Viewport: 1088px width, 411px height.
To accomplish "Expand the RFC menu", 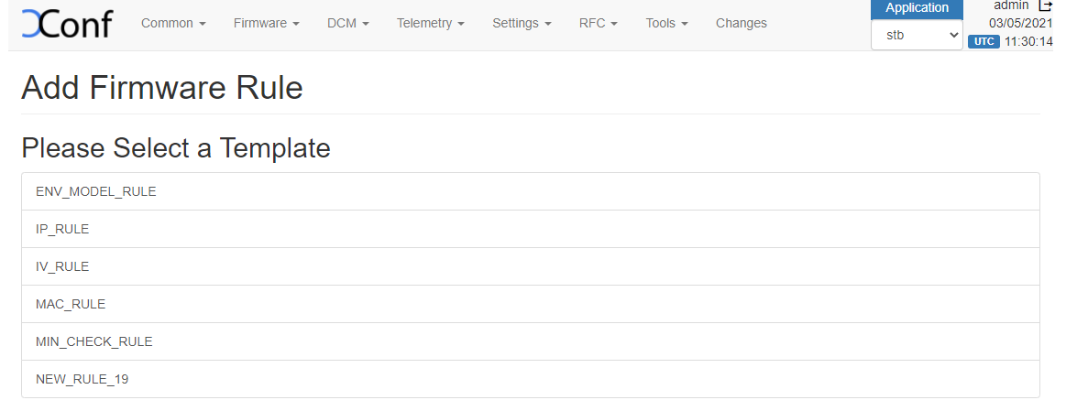I will (599, 24).
